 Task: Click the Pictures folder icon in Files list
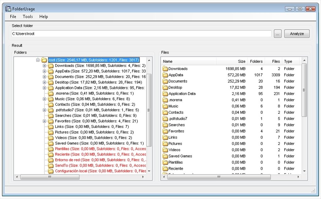[x=165, y=144]
